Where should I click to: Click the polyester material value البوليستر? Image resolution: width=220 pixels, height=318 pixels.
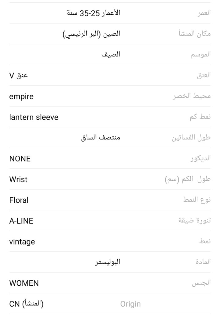click(x=108, y=262)
